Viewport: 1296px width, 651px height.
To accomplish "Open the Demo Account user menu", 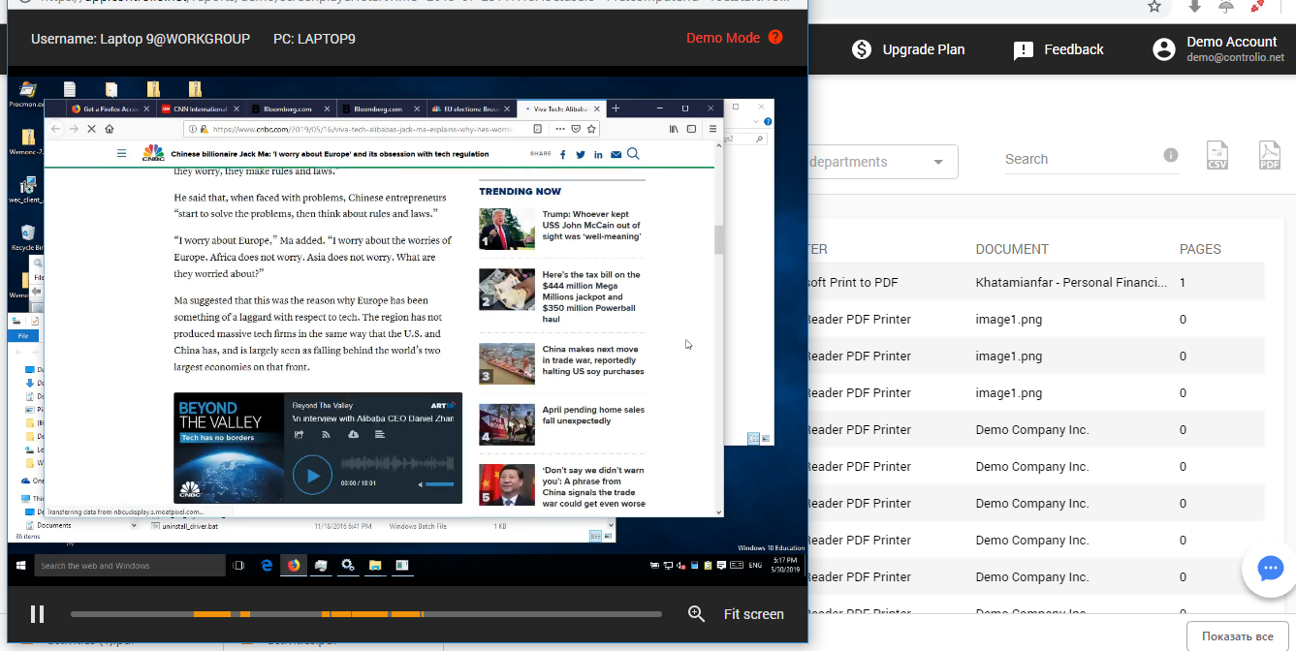I will [x=1217, y=49].
